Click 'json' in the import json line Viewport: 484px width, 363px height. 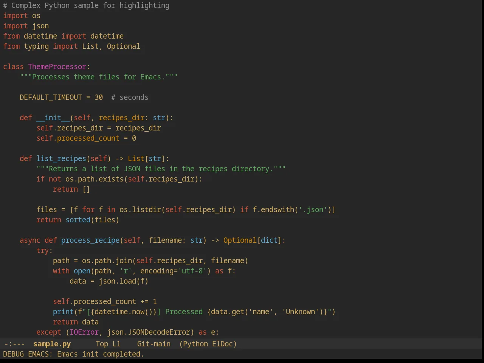[40, 26]
